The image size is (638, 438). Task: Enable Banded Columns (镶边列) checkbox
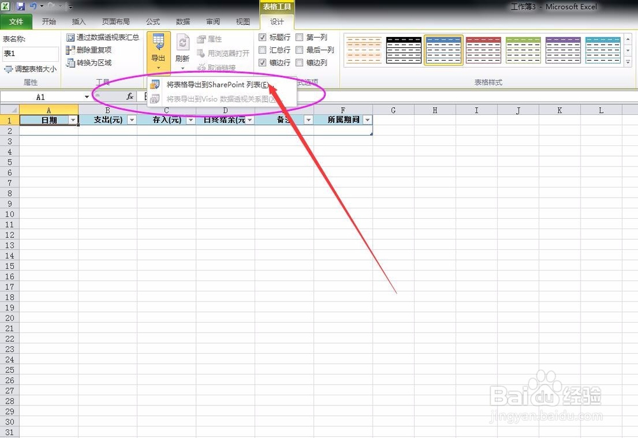[299, 62]
